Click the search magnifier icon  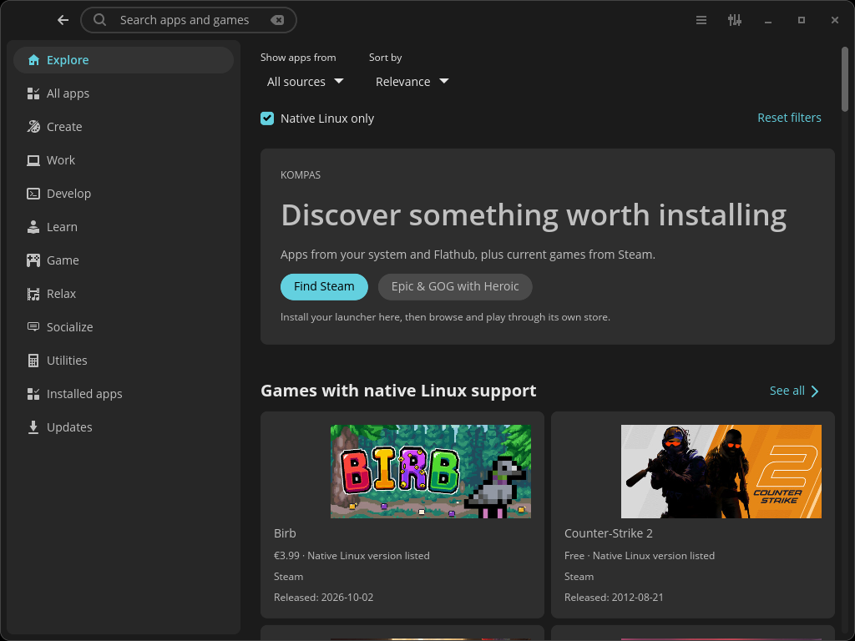(100, 20)
